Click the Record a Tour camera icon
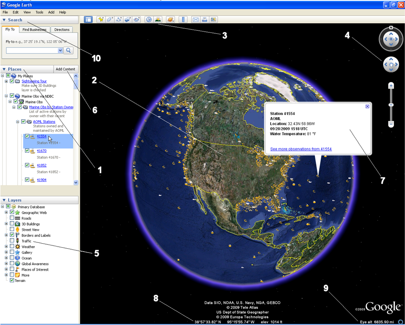 coord(137,20)
